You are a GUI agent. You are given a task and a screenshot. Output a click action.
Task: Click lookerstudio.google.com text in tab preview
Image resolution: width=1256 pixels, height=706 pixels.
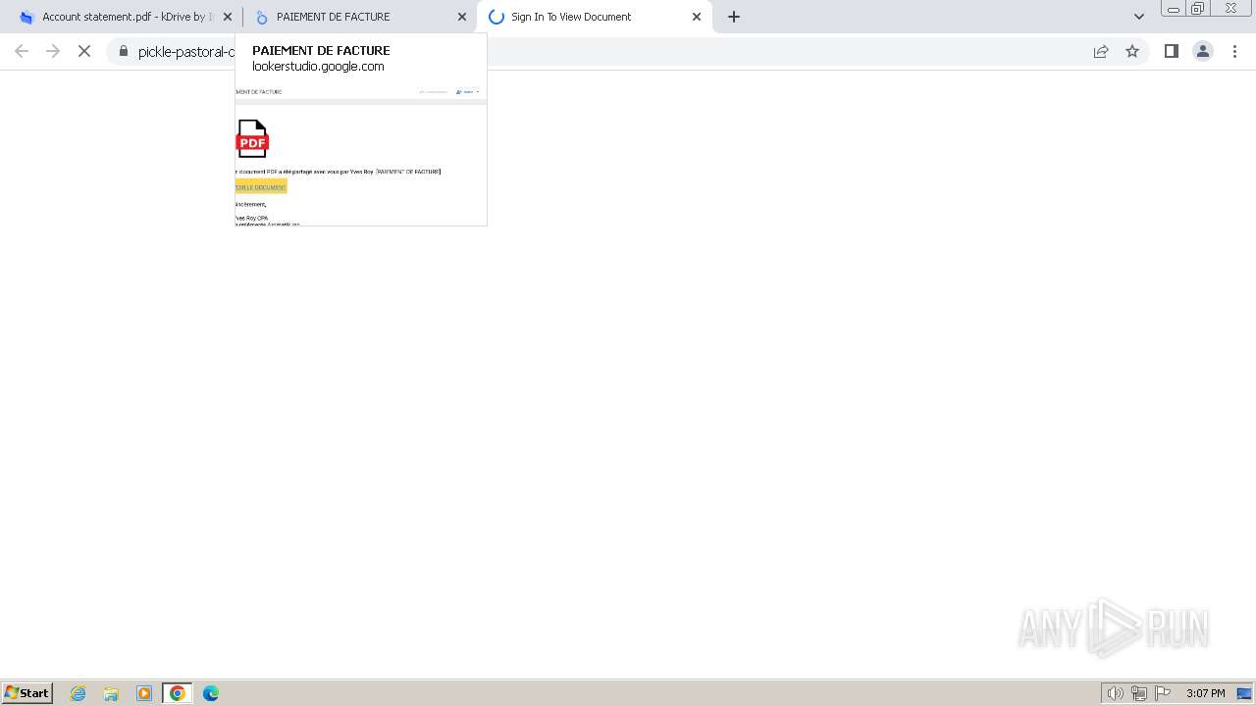[318, 67]
